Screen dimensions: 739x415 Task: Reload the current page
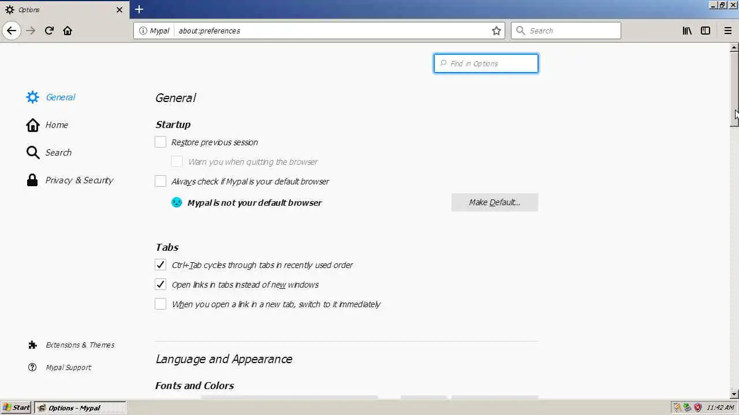click(x=49, y=31)
